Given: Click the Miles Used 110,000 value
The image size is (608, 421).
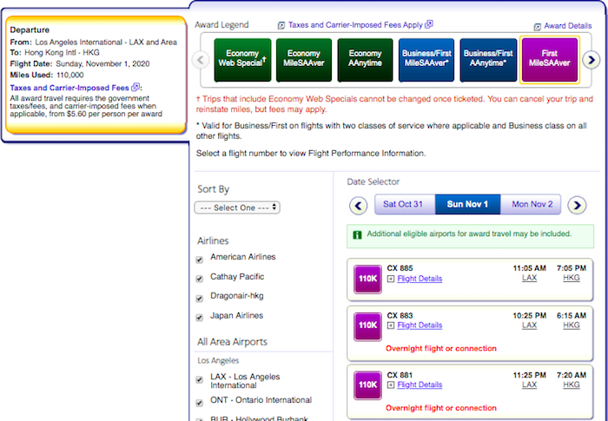Looking at the screenshot, I should coord(69,75).
